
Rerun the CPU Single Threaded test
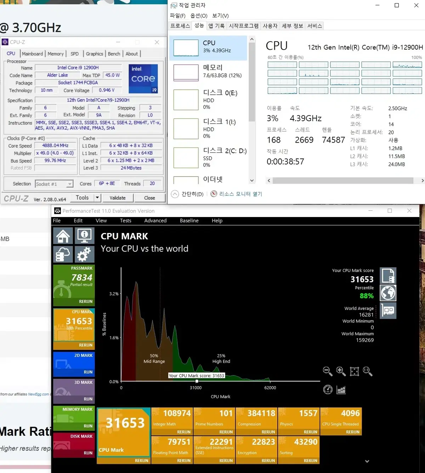(x=353, y=432)
